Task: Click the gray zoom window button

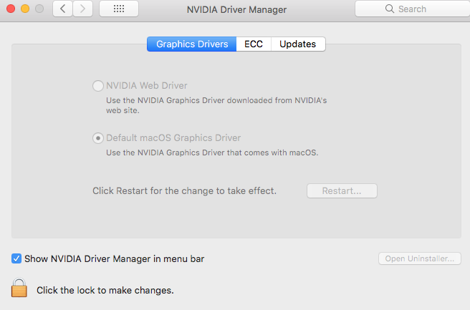Action: point(39,9)
